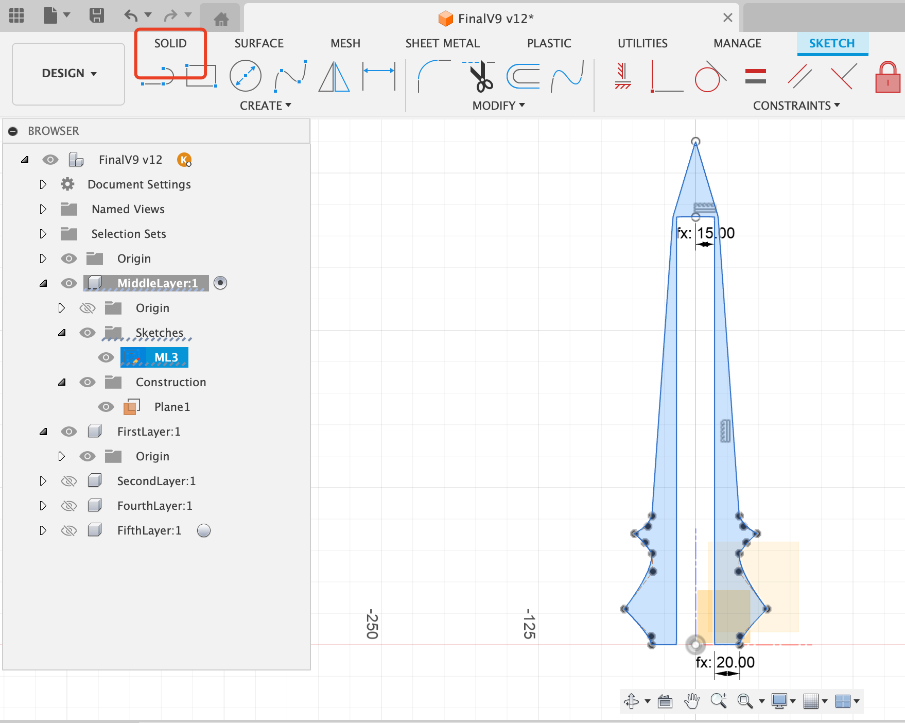This screenshot has height=723, width=905.
Task: Select the Spline sketch tool
Action: 291,76
